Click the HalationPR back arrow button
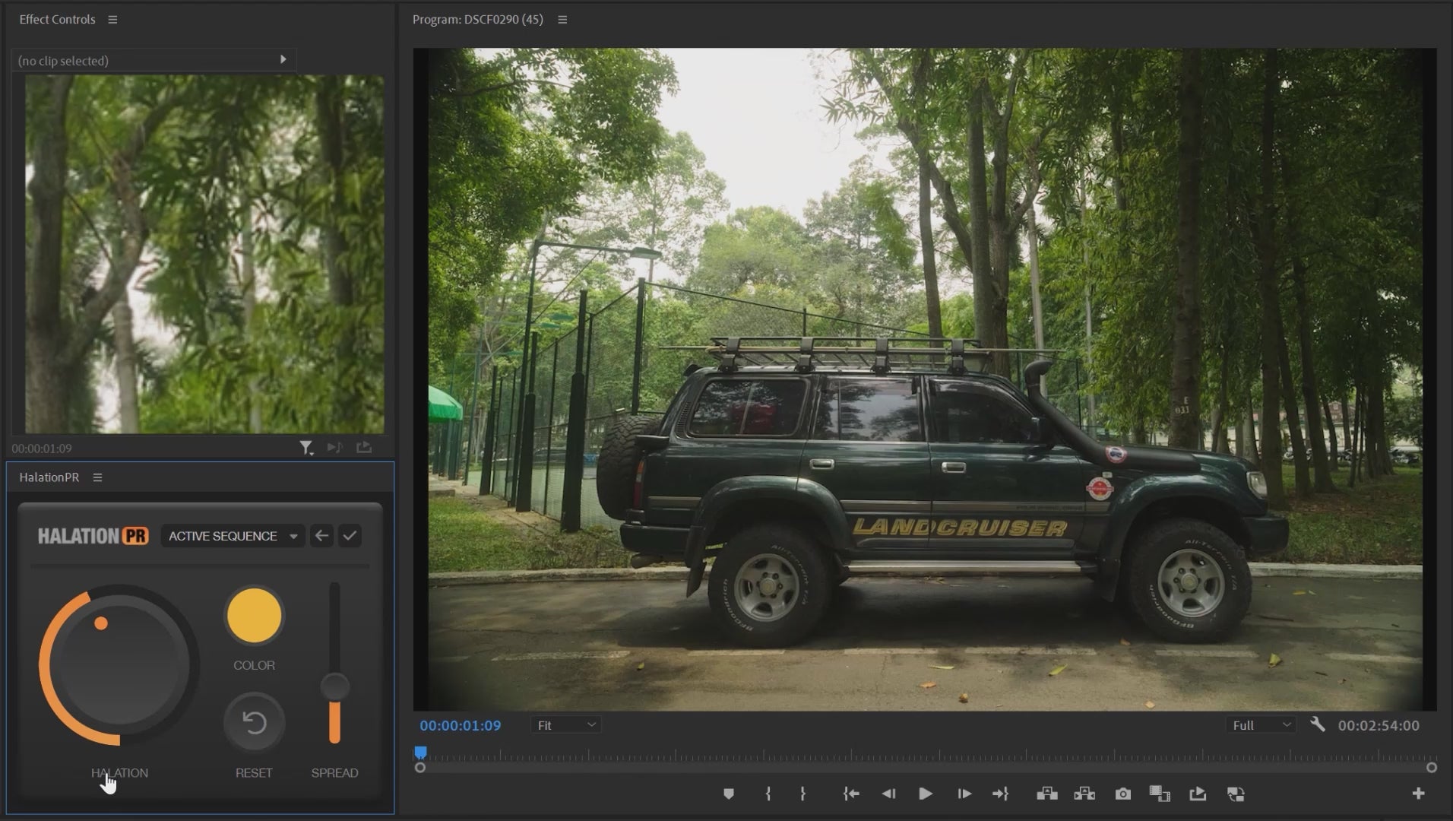Image resolution: width=1453 pixels, height=821 pixels. click(321, 536)
